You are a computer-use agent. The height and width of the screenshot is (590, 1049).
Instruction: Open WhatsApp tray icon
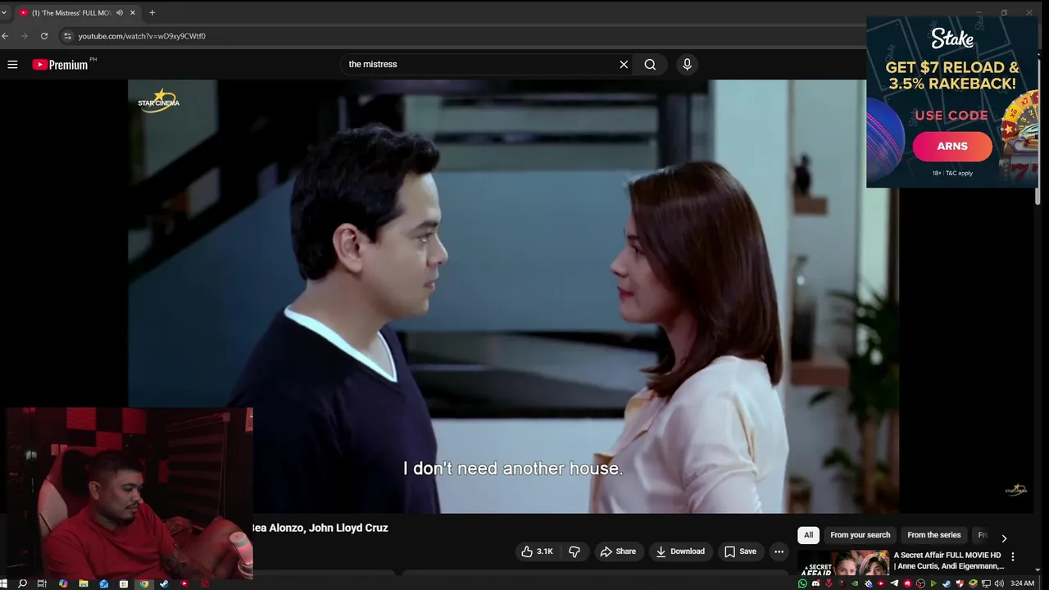click(802, 583)
